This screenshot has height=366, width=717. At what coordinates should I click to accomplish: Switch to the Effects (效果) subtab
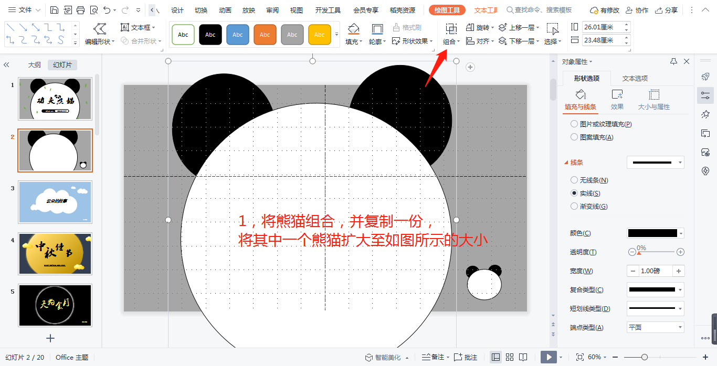pos(617,99)
